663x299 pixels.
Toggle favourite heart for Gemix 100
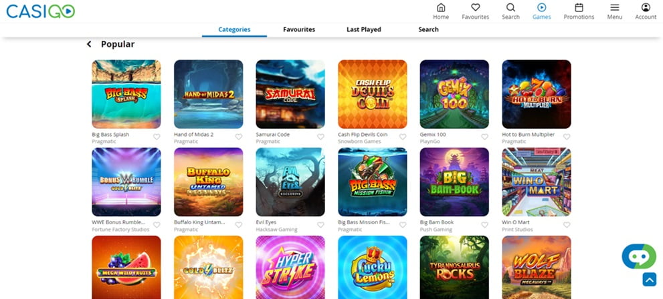click(x=484, y=137)
